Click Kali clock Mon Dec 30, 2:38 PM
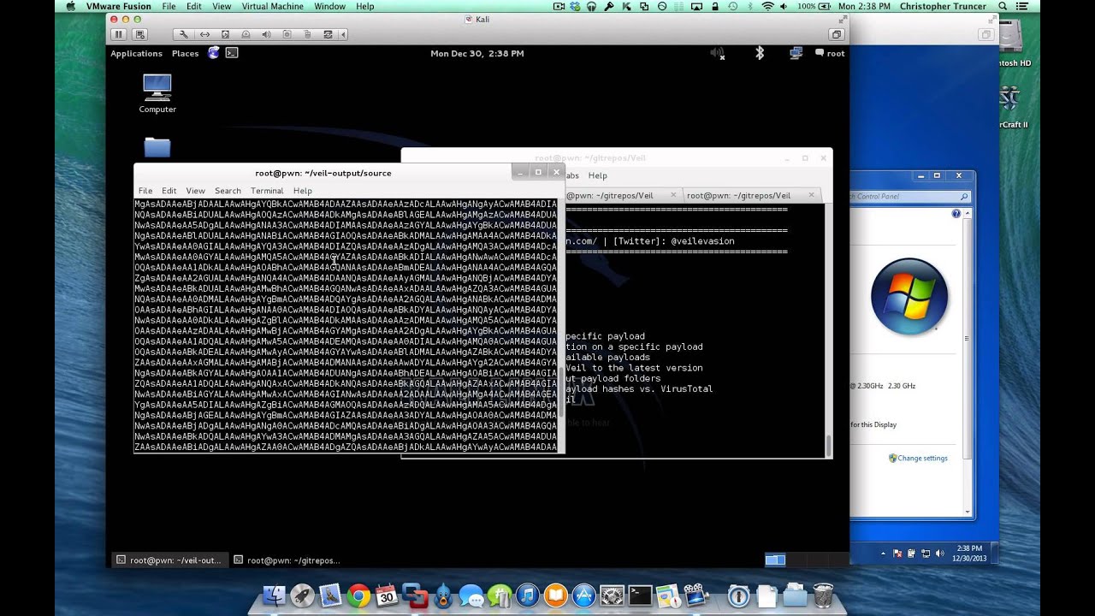Image resolution: width=1095 pixels, height=616 pixels. 477,53
